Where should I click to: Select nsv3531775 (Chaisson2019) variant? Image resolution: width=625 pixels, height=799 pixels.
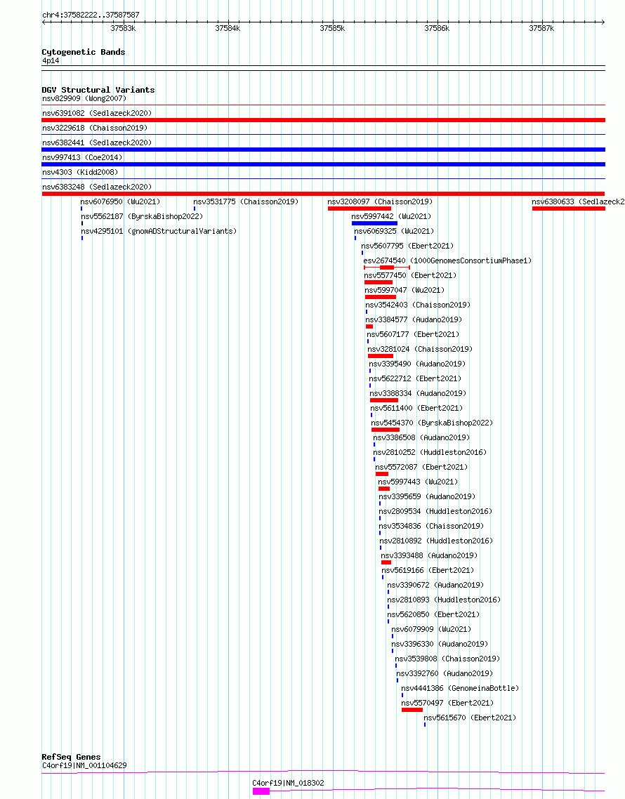(246, 202)
